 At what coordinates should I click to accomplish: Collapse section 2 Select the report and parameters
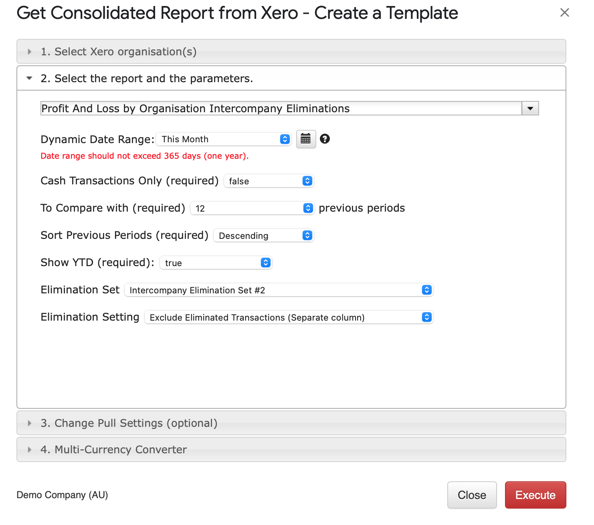pyautogui.click(x=291, y=79)
